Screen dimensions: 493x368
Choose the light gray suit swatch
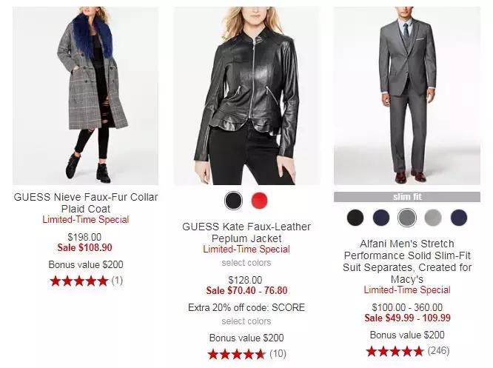click(433, 218)
